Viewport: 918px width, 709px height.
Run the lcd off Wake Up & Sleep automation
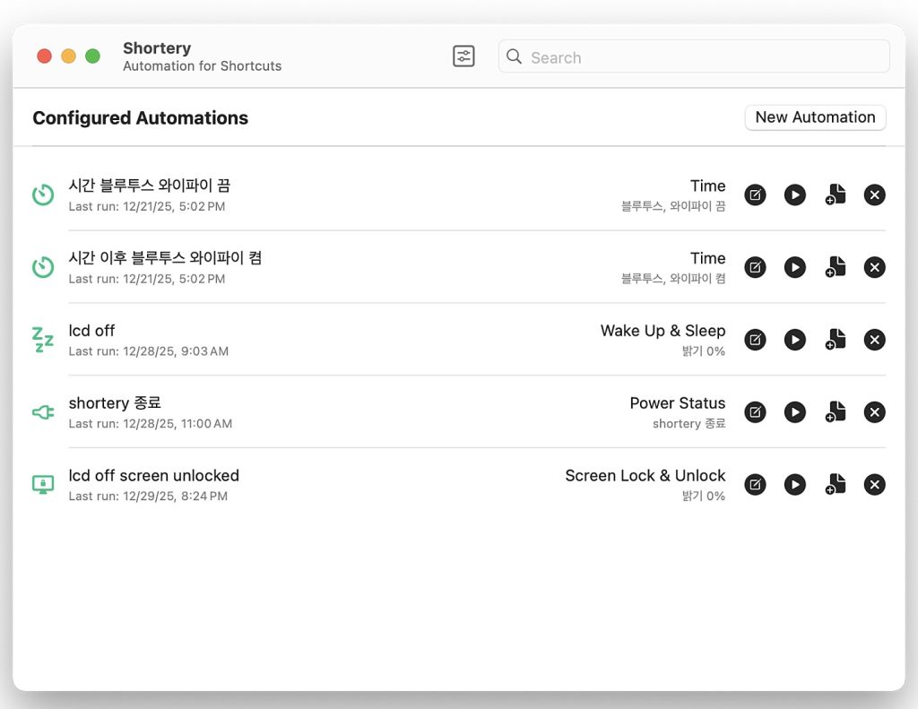click(x=795, y=340)
